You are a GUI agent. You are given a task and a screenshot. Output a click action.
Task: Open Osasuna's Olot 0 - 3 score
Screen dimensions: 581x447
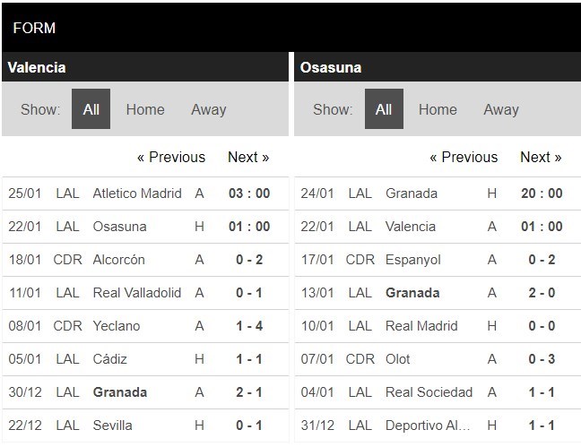point(542,359)
